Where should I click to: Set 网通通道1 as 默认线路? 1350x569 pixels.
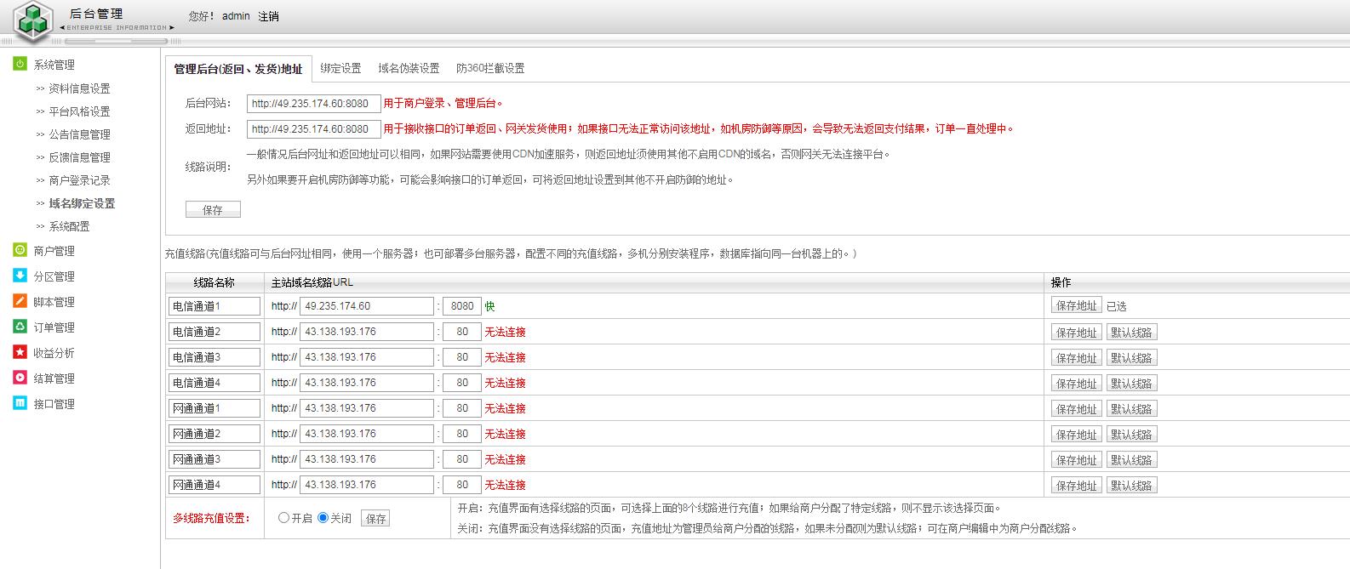[x=1131, y=409]
